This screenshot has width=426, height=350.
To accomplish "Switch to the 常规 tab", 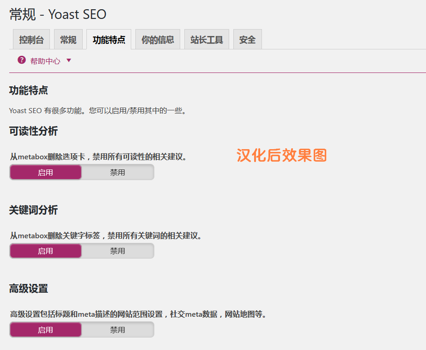I will (68, 40).
